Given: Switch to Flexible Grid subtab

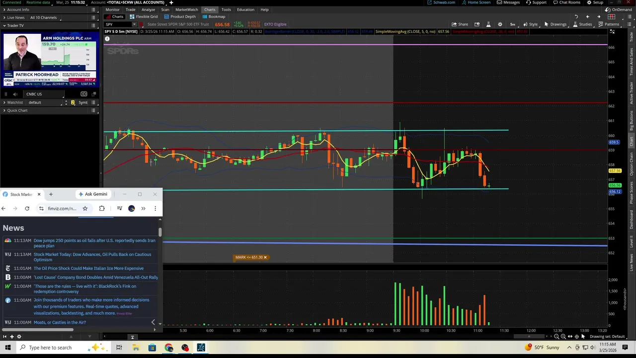Looking at the screenshot, I should pyautogui.click(x=144, y=16).
